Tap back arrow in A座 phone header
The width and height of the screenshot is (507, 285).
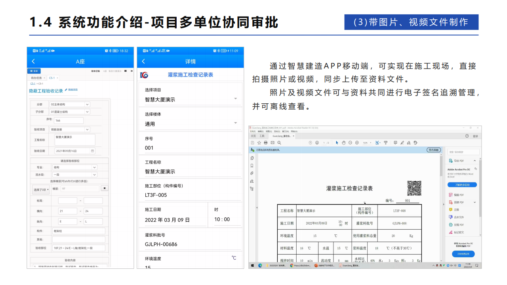pos(33,61)
